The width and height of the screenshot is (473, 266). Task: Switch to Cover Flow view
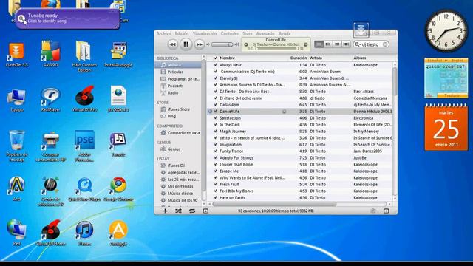[346, 44]
